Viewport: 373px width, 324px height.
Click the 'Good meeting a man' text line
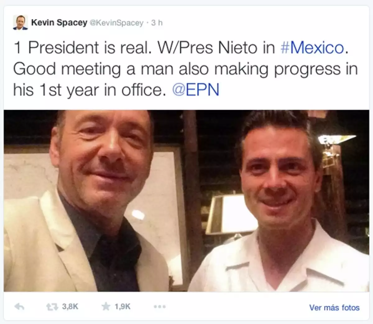click(185, 69)
